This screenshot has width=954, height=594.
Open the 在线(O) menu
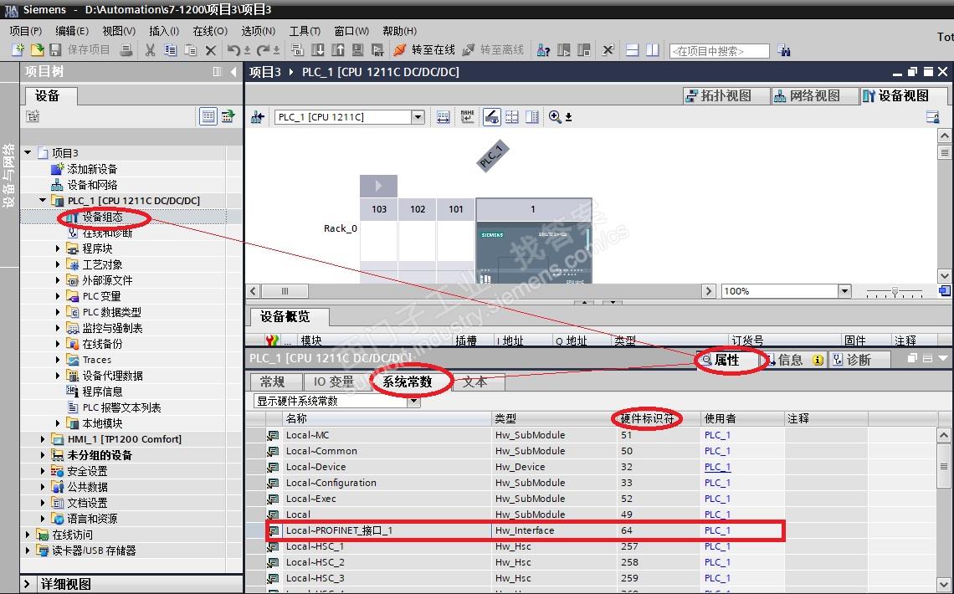click(x=210, y=30)
